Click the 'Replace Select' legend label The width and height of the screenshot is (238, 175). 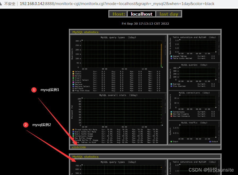[82, 86]
